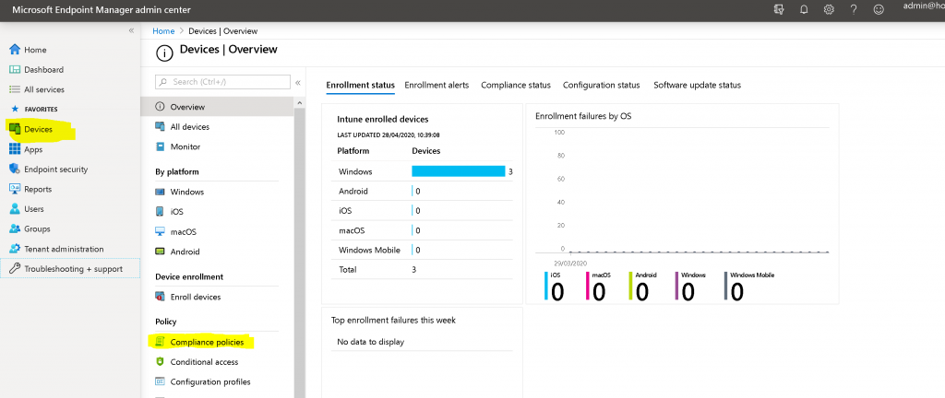Select the Windows platform icon
Screen dimensions: 945x398
[160, 192]
